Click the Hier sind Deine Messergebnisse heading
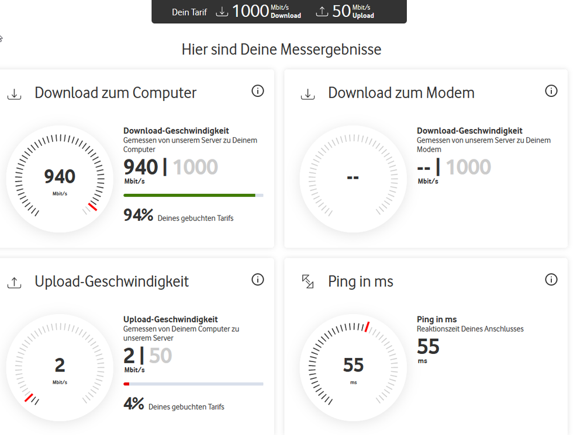584x435 pixels. tap(282, 50)
